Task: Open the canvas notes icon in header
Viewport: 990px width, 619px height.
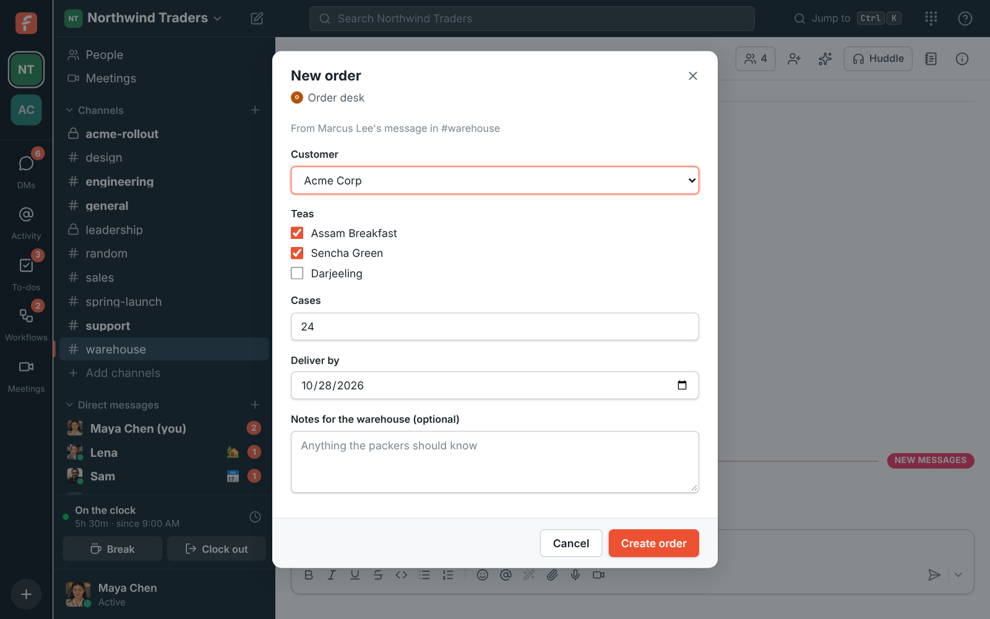Action: 931,59
